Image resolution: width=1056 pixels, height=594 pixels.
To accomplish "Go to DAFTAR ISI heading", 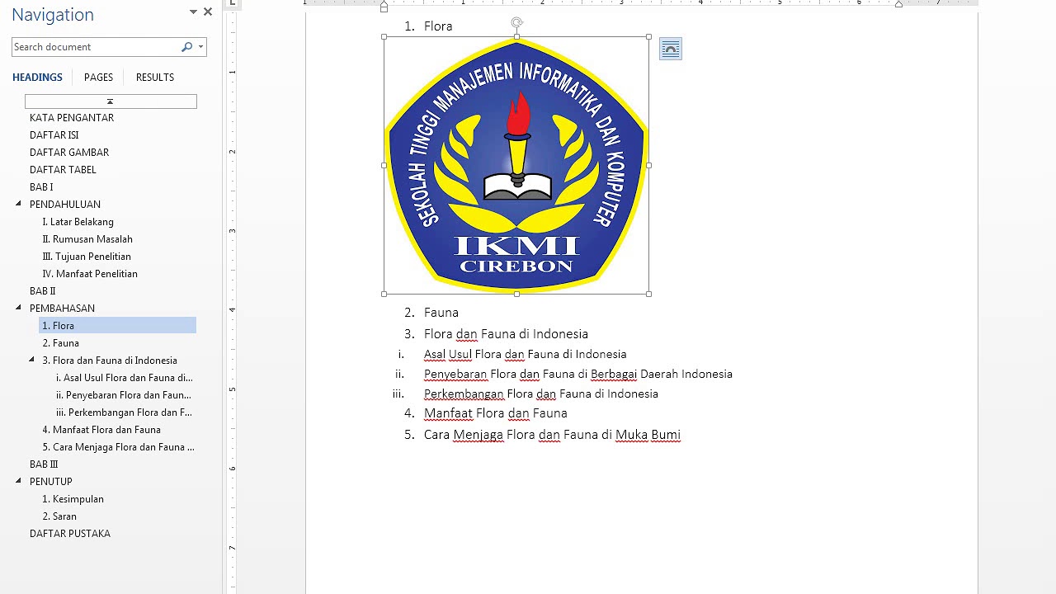I will (x=54, y=135).
